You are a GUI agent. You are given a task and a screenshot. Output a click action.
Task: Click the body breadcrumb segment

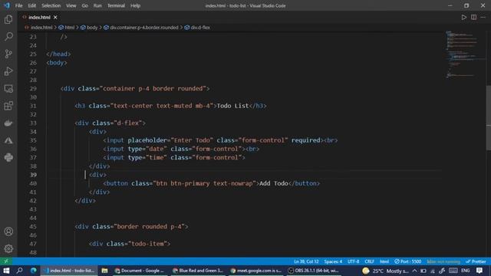92,28
